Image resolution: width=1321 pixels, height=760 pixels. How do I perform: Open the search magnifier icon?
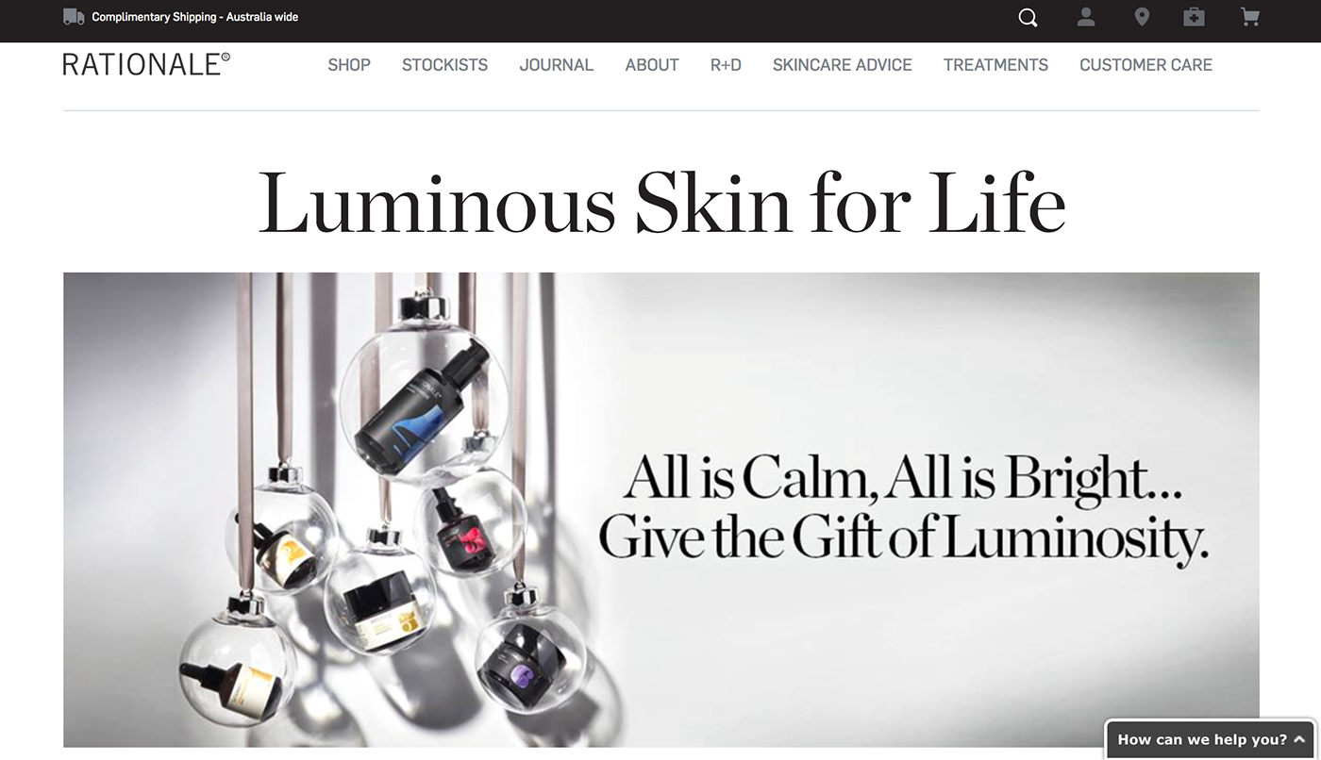pyautogui.click(x=1028, y=18)
